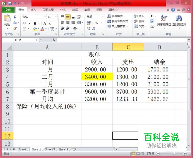The height and width of the screenshot is (158, 193).
Task: Click the formula bar input field
Action: [x=122, y=40]
